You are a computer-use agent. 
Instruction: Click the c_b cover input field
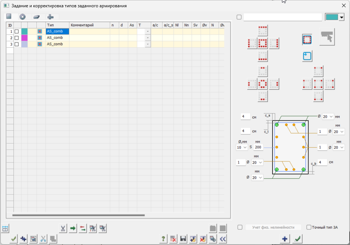click(x=322, y=162)
